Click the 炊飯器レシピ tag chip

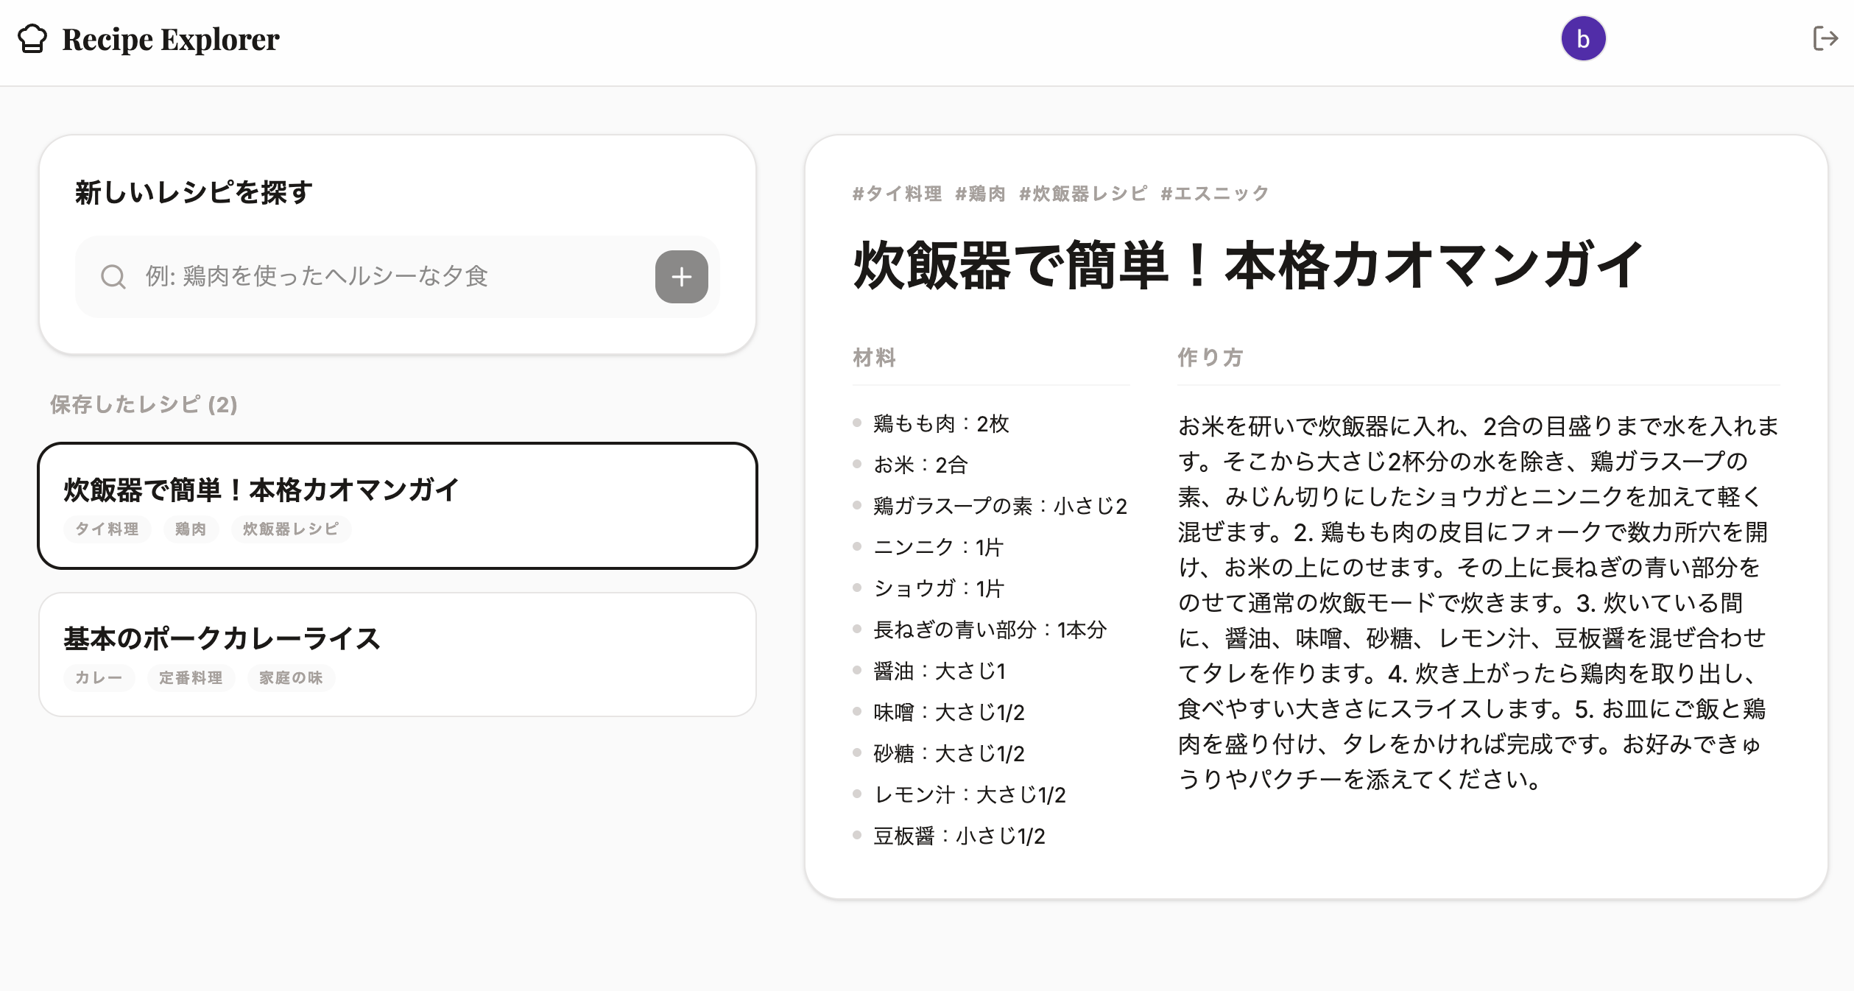(x=291, y=529)
